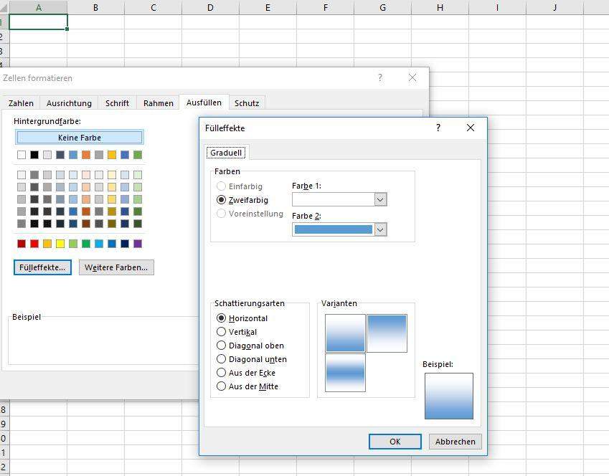Image resolution: width=609 pixels, height=476 pixels.
Task: Click the Keine Farbe button
Action: [x=79, y=137]
